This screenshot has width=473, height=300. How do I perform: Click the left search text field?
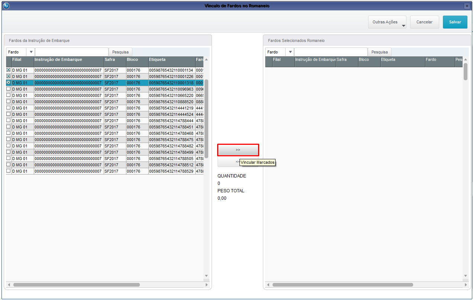(72, 52)
